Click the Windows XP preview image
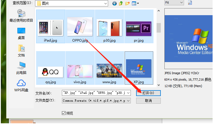 tap(189, 38)
